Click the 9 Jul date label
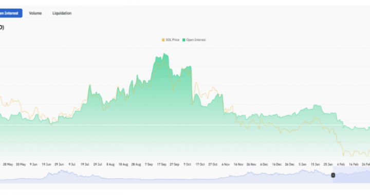Screen dimensions: 370x195 [72, 164]
